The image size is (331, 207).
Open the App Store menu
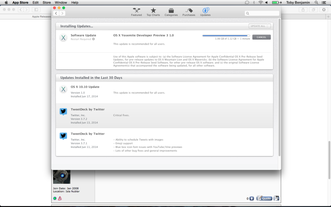point(20,3)
